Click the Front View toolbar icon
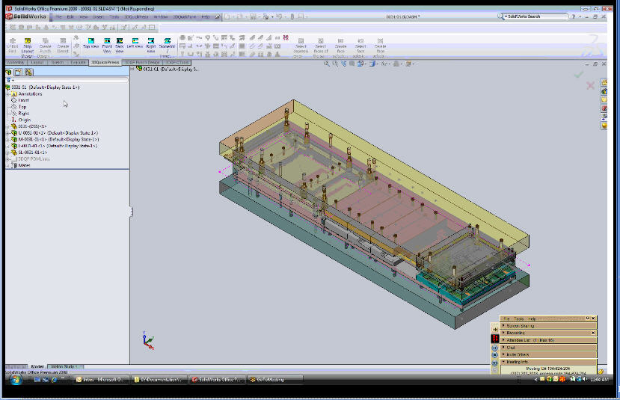Image resolution: width=620 pixels, height=400 pixels. (107, 42)
